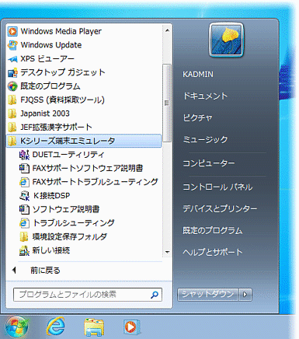Click the トラブルシューティング browser icon
299x339 pixels.
click(24, 223)
